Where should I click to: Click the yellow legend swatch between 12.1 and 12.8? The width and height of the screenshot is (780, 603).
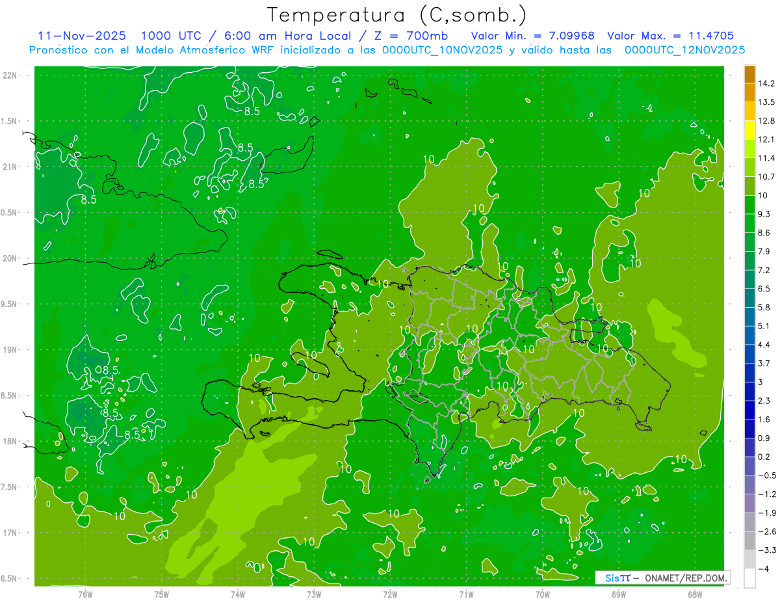coord(749,130)
